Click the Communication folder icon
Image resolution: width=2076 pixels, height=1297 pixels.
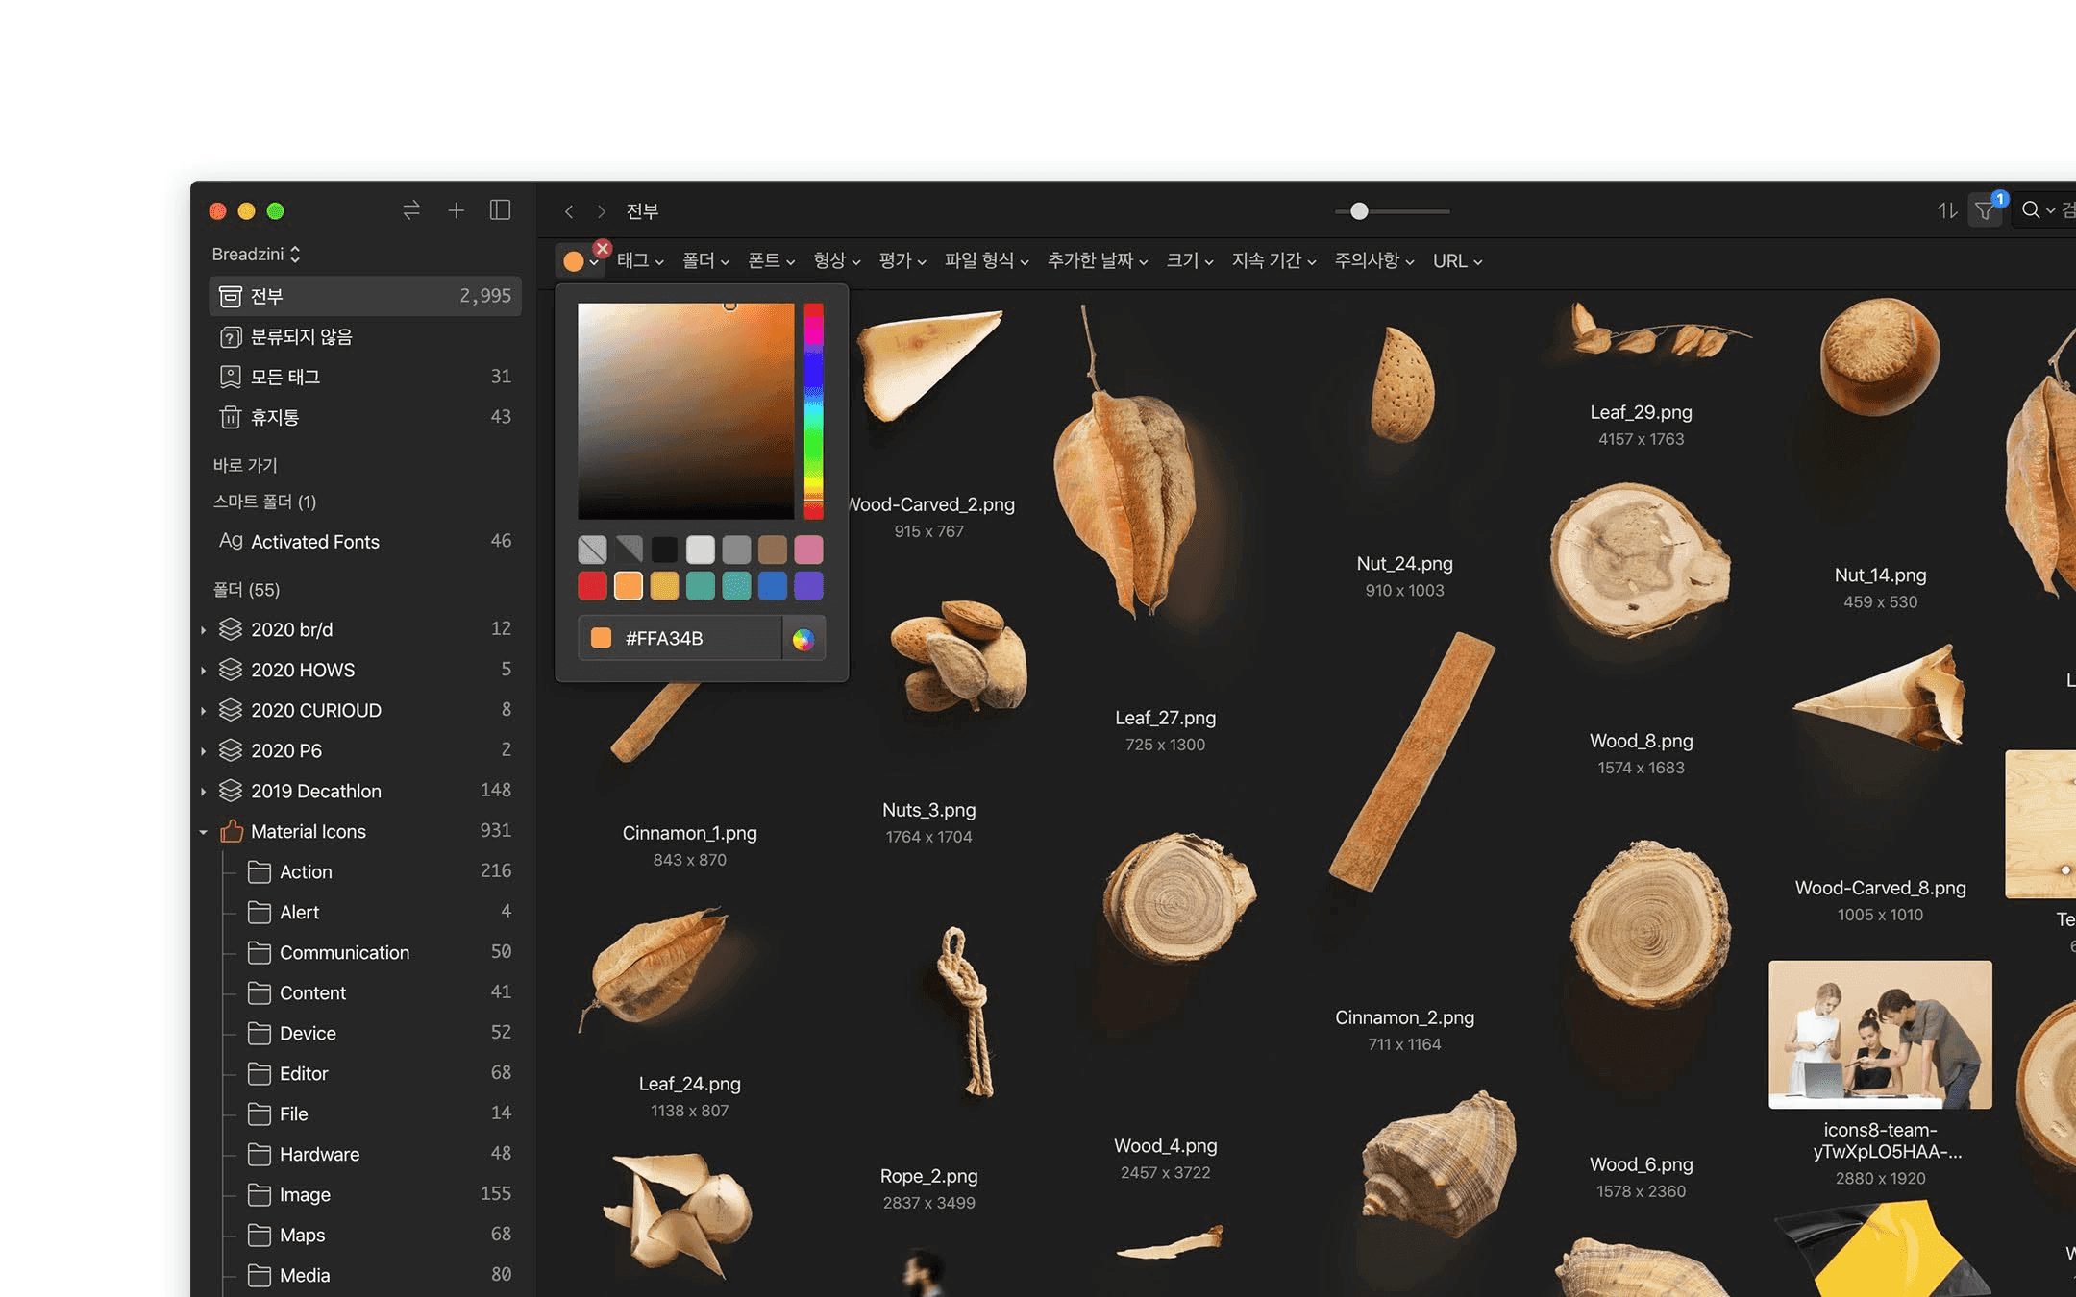pos(259,952)
